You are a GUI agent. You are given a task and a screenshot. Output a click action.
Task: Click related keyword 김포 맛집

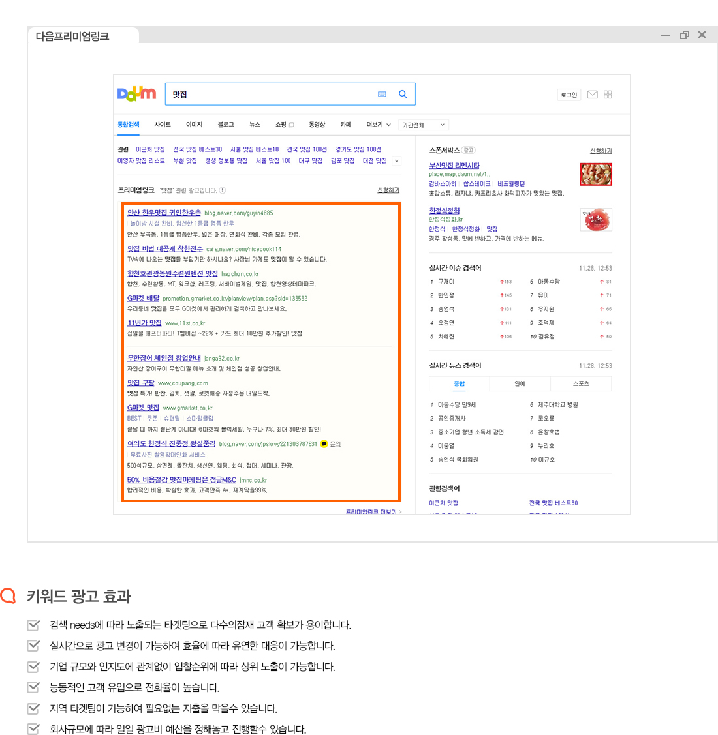(343, 161)
